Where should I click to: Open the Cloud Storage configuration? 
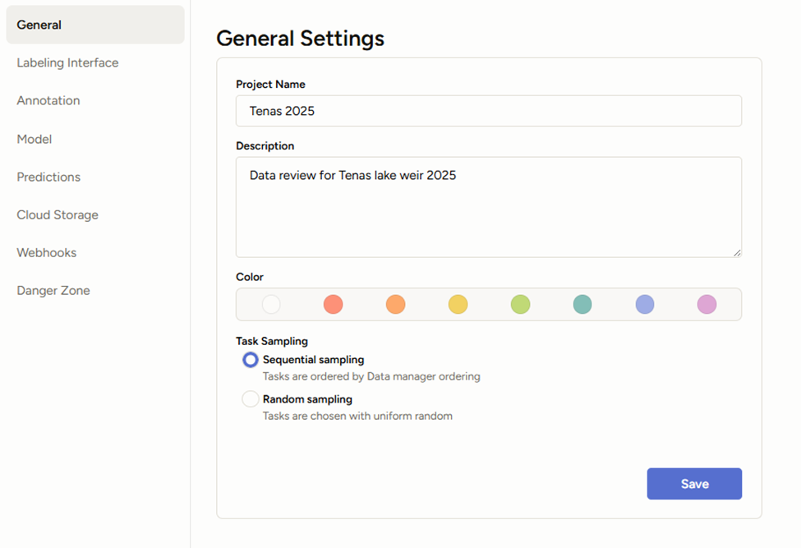[58, 214]
